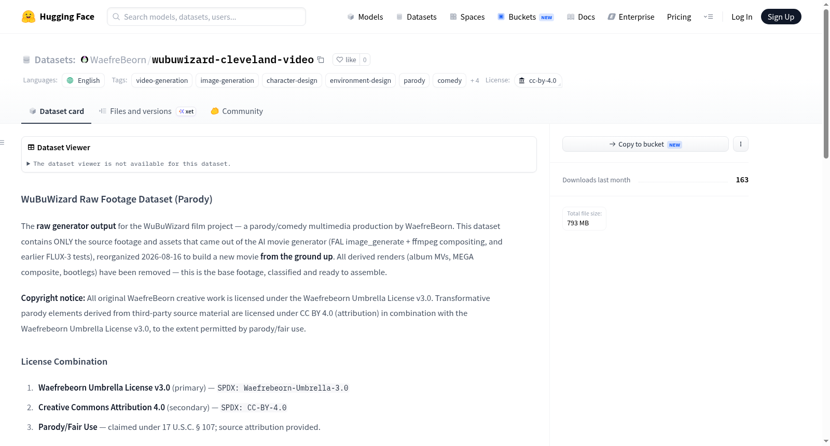
Task: Expand the dataset viewer unavailable message
Action: (x=129, y=164)
